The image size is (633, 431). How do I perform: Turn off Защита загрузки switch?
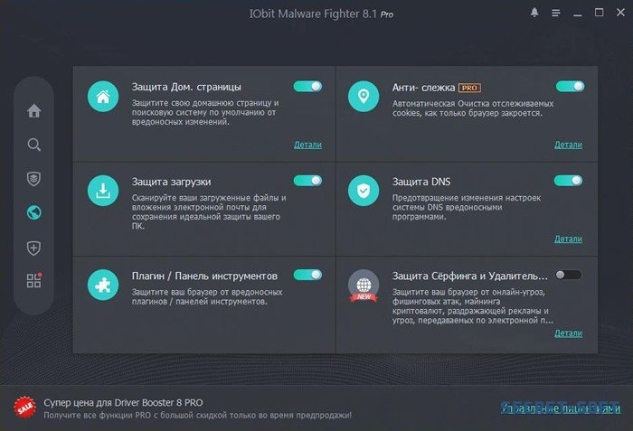(307, 181)
